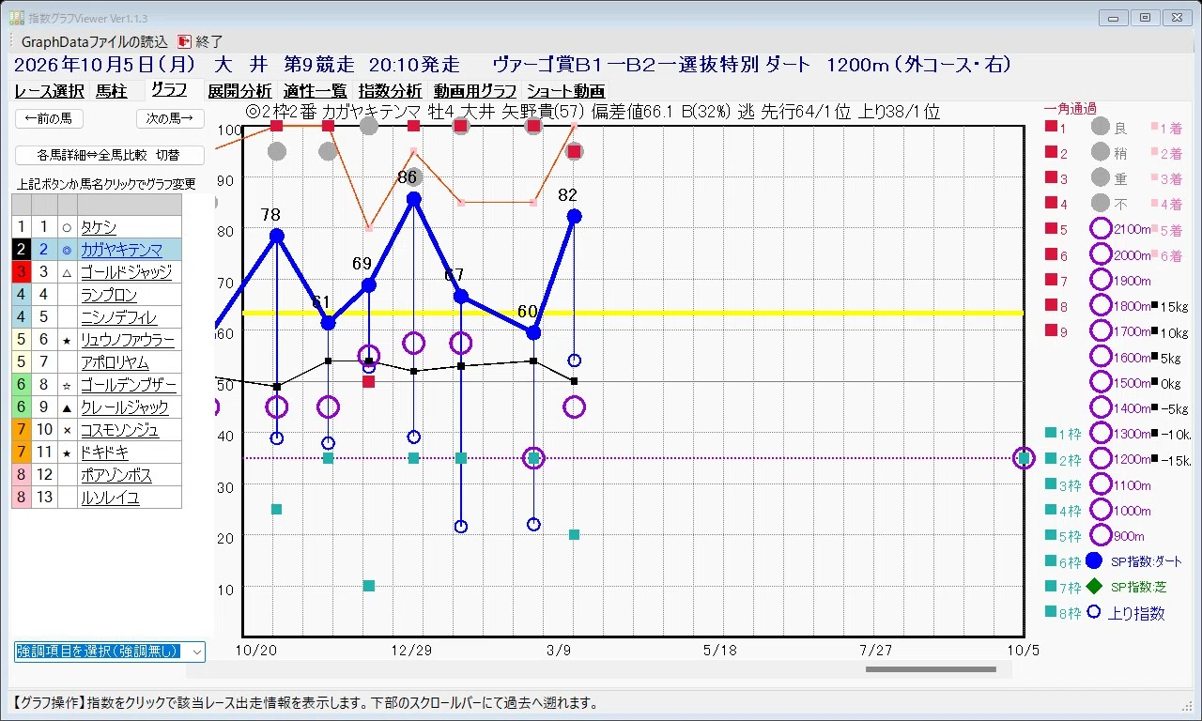Screen dimensions: 1202x721
Task: Toggle 各馬詳細⇔全馬比較 切替 button
Action: pyautogui.click(x=110, y=155)
